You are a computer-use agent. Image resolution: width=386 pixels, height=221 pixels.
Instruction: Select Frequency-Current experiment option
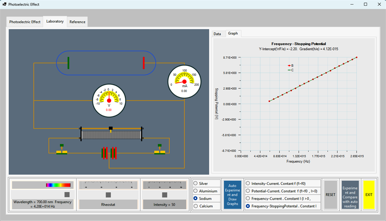click(283, 198)
